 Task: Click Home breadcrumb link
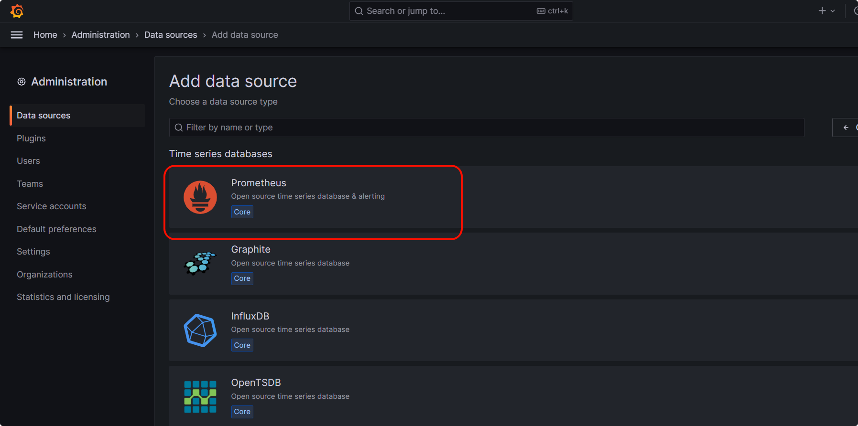coord(45,35)
